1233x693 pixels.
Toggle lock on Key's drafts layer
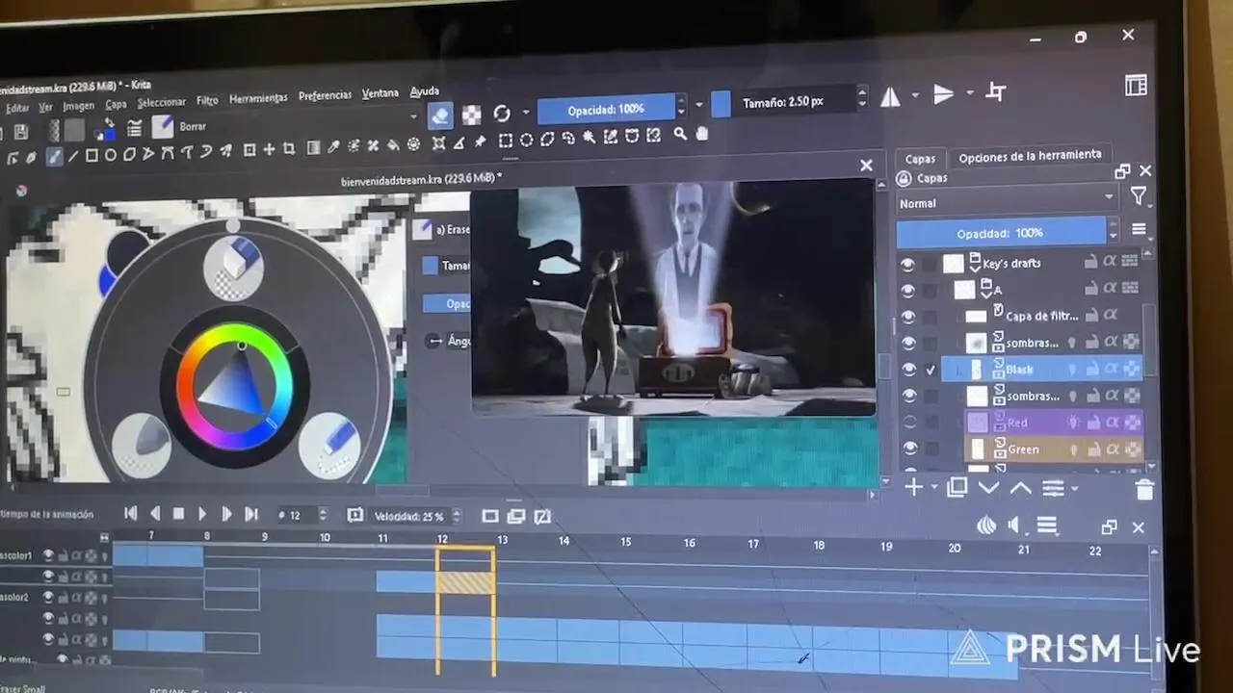click(1091, 262)
